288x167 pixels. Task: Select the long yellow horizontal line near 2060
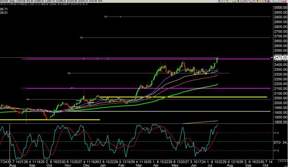(184, 97)
